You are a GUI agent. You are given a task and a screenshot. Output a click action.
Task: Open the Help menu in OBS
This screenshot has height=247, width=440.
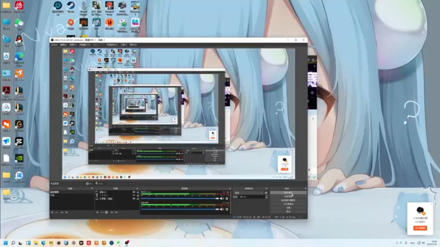(x=133, y=44)
